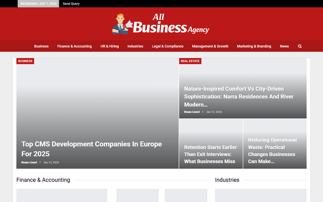The width and height of the screenshot is (323, 202).
Task: Open Retention Starts Earlier article
Action: [x=211, y=154]
